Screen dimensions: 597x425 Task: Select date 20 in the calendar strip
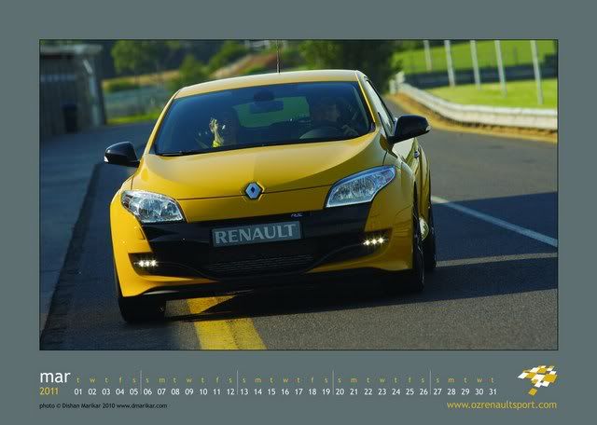[x=340, y=392]
